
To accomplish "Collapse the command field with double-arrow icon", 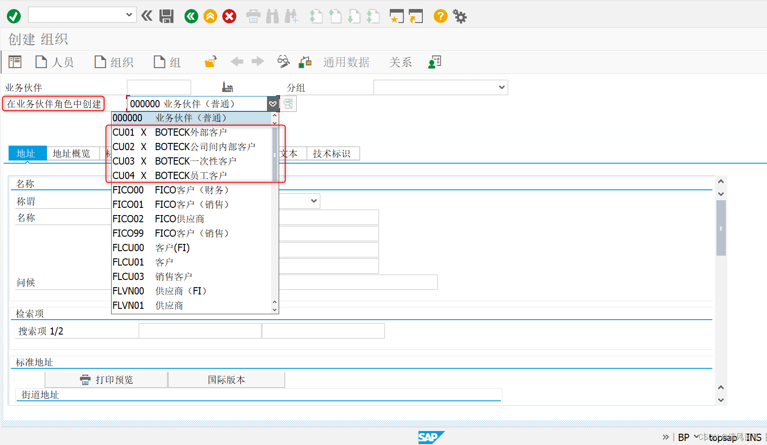I will pyautogui.click(x=147, y=16).
